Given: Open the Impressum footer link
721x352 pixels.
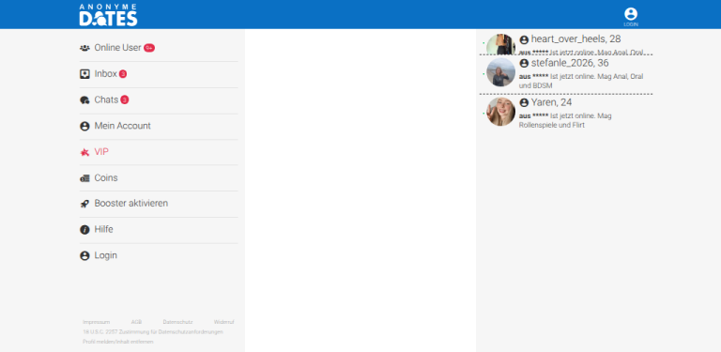Looking at the screenshot, I should [x=96, y=322].
